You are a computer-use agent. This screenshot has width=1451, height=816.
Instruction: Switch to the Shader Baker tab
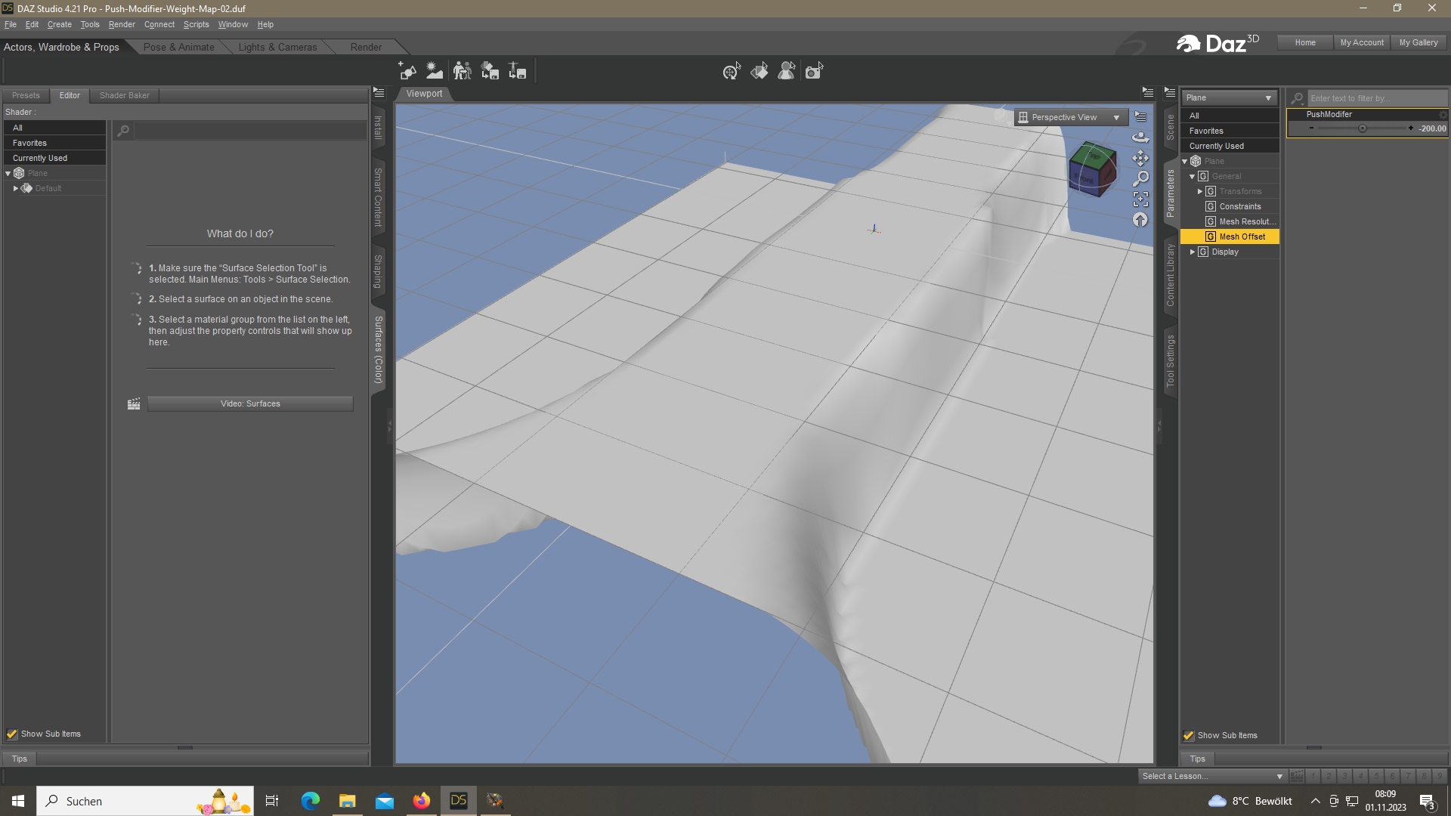[124, 95]
